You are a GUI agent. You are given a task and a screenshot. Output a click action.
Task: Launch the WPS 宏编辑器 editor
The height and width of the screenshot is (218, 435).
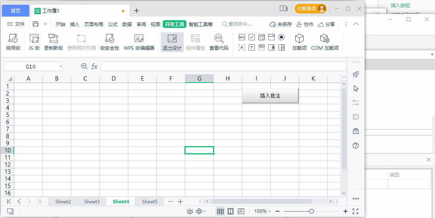click(139, 42)
